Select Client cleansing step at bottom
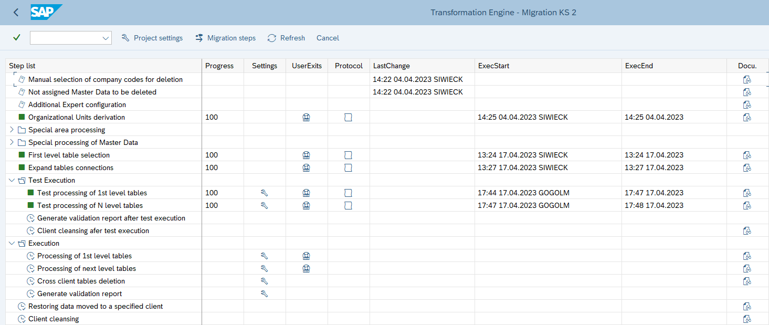The height and width of the screenshot is (325, 769). point(54,319)
